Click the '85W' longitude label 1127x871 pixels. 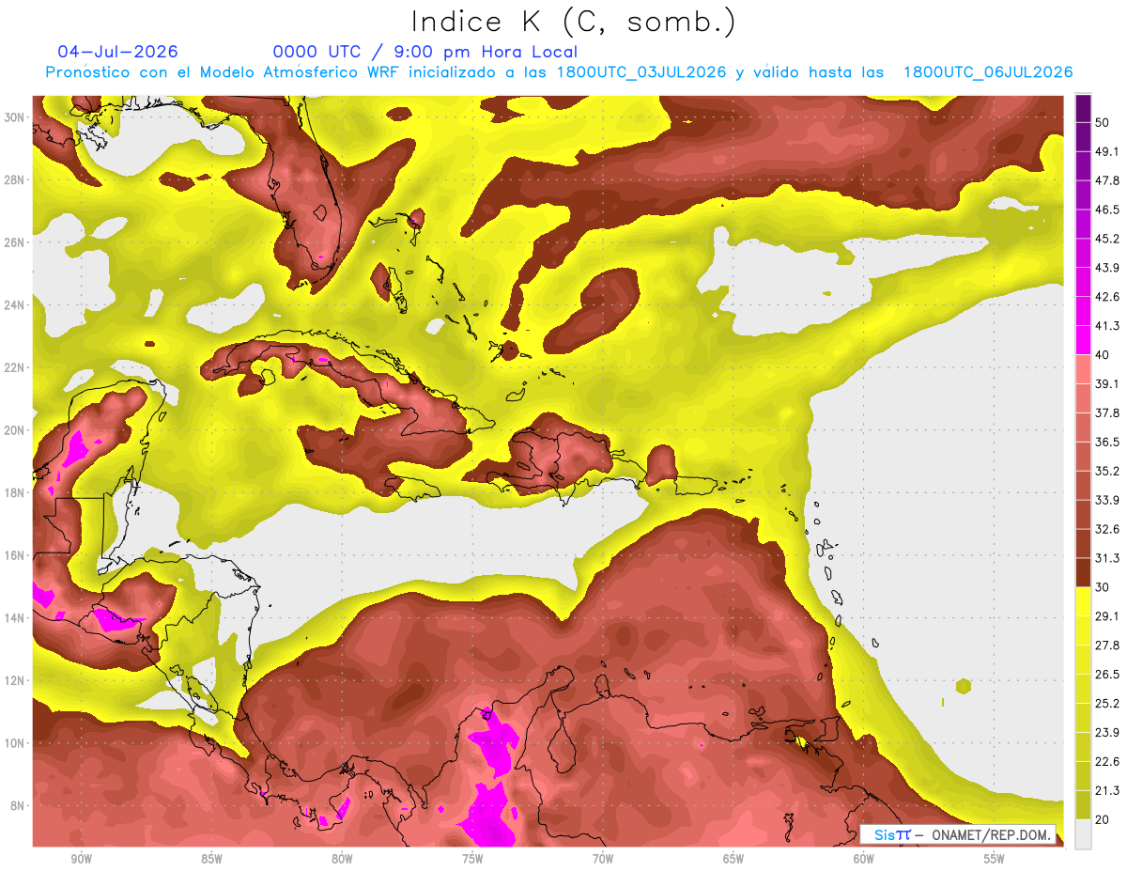point(211,860)
